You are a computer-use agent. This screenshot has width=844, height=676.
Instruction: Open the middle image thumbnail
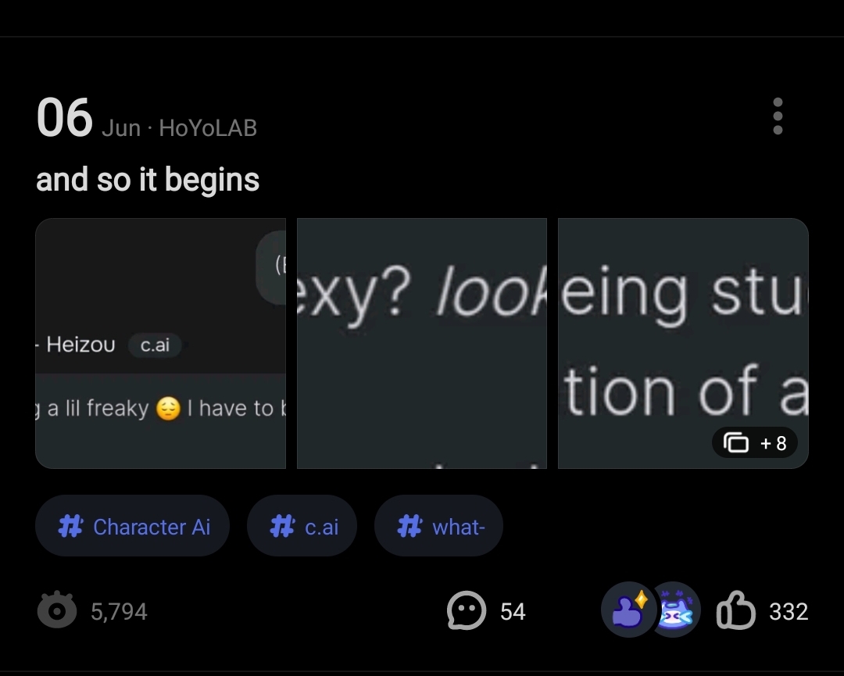[x=421, y=343]
